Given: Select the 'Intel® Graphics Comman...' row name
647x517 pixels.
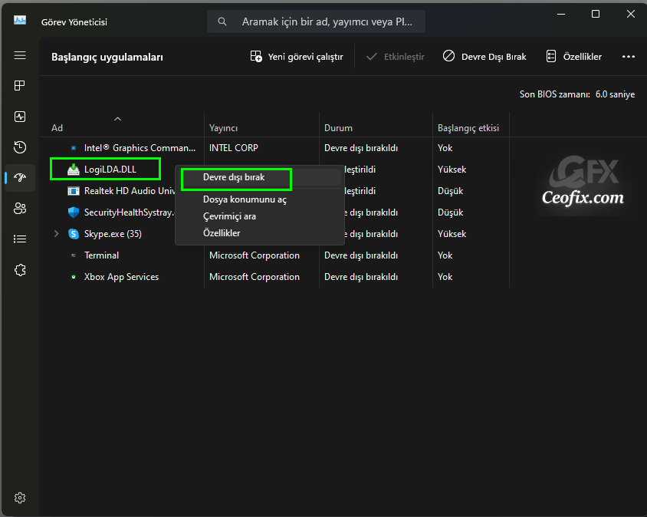Looking at the screenshot, I should (140, 148).
